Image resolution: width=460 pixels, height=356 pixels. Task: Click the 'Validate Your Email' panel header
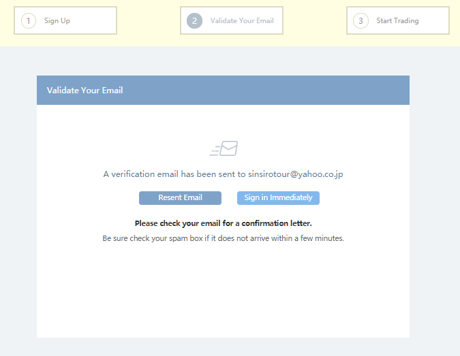click(x=223, y=91)
